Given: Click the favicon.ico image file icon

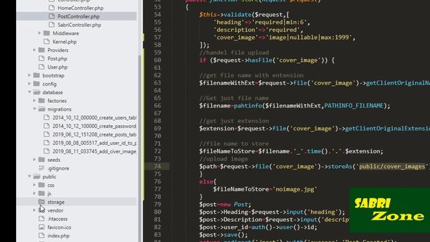Looking at the screenshot, I should (42, 227).
